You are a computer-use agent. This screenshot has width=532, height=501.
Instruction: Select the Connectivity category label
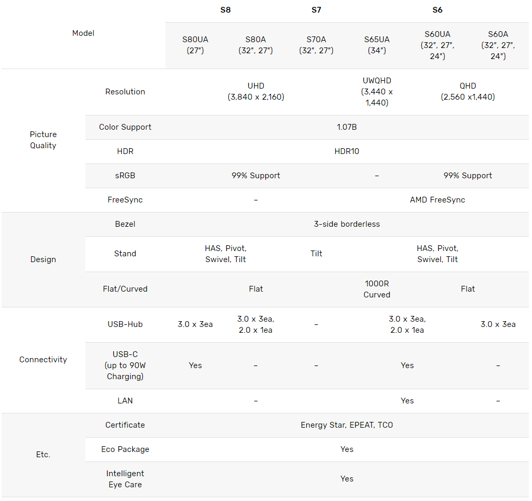tap(43, 360)
